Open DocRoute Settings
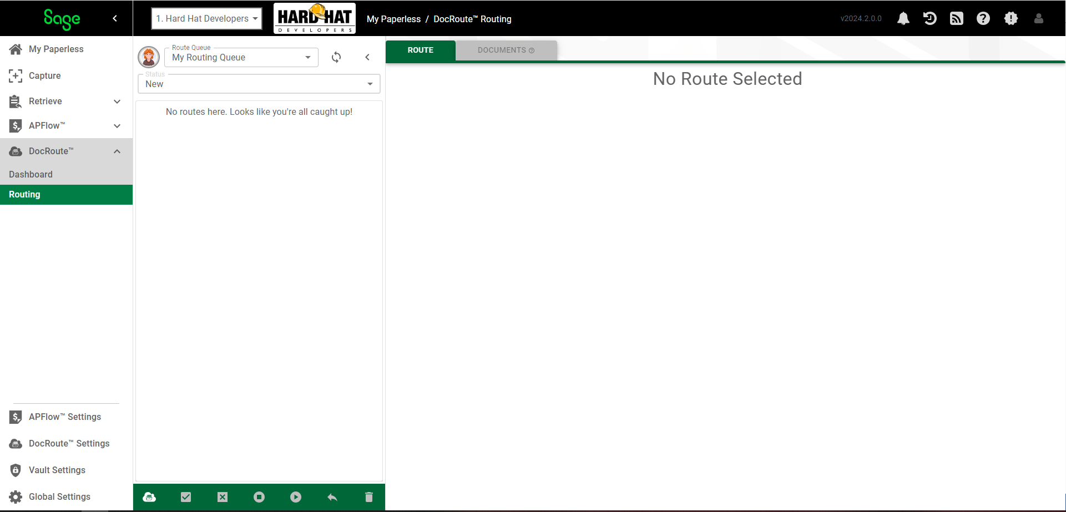Screen dimensions: 1066x512 coord(66,443)
